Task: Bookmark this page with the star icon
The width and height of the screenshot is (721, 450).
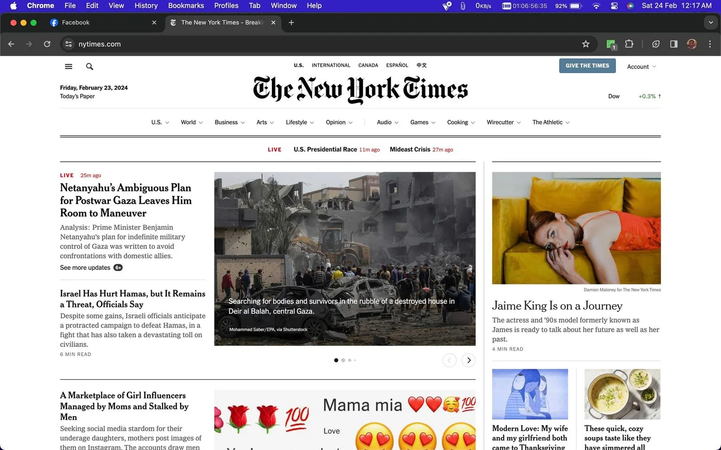Action: (585, 44)
